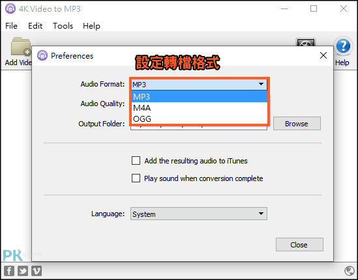
Task: Click the Preferences dialog title icon
Action: coord(42,55)
